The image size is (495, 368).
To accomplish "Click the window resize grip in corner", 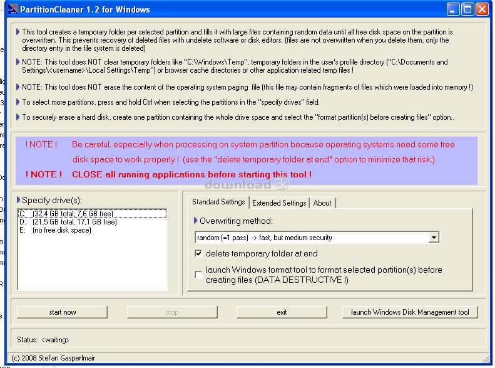I will pyautogui.click(x=486, y=358).
